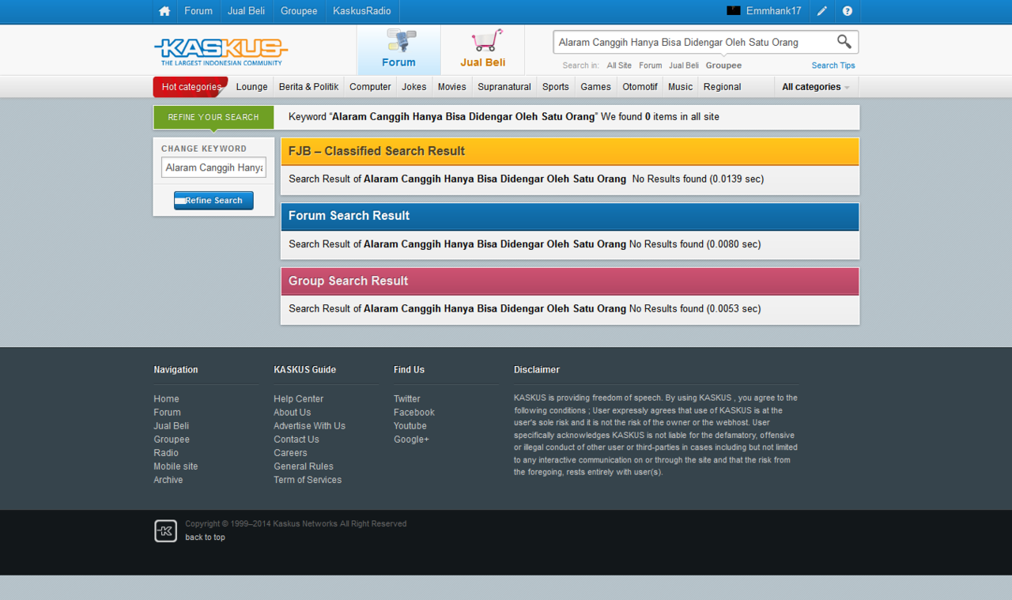Click the Refine Search button
Screen dimensions: 1012x600
[x=213, y=201]
